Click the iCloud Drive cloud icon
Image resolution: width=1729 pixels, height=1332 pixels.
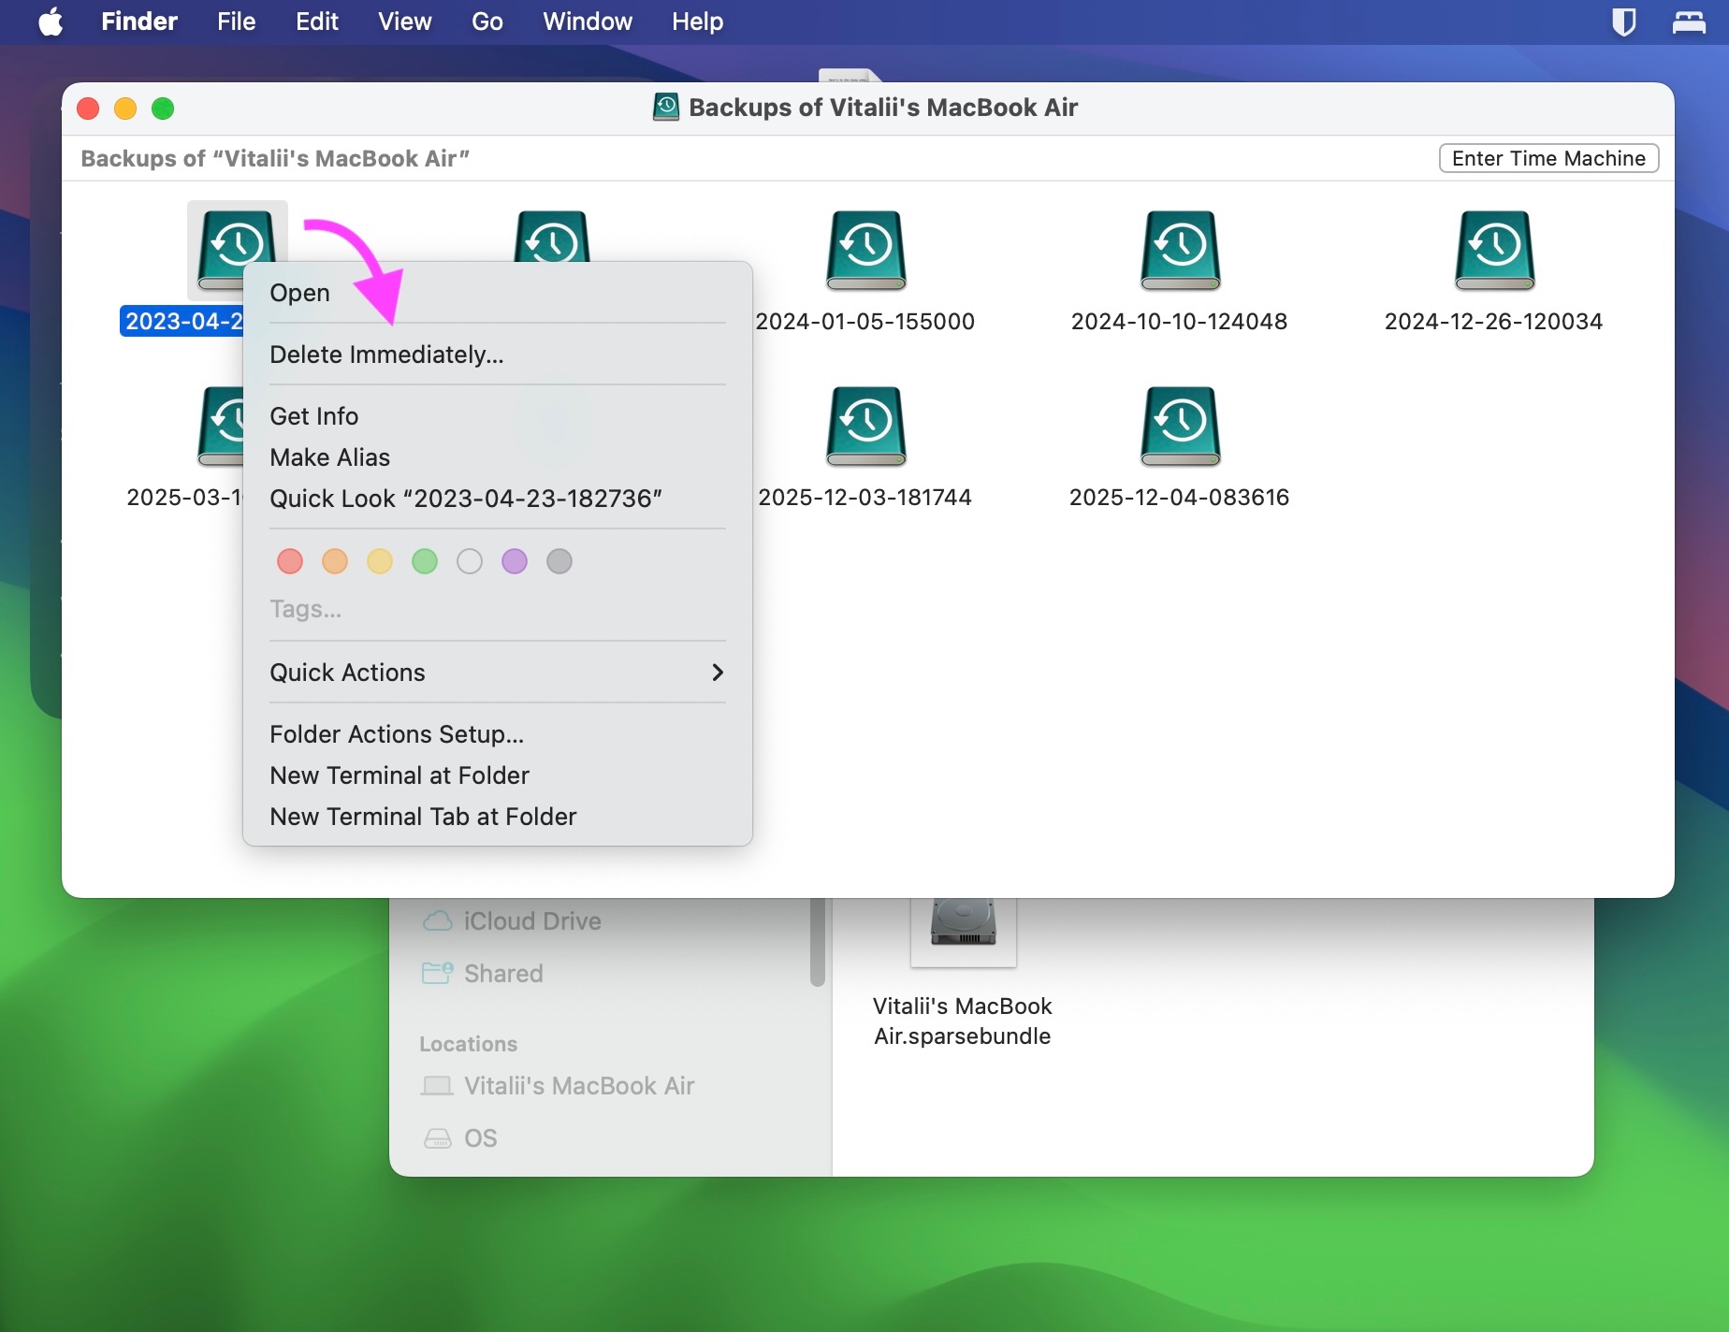(437, 921)
